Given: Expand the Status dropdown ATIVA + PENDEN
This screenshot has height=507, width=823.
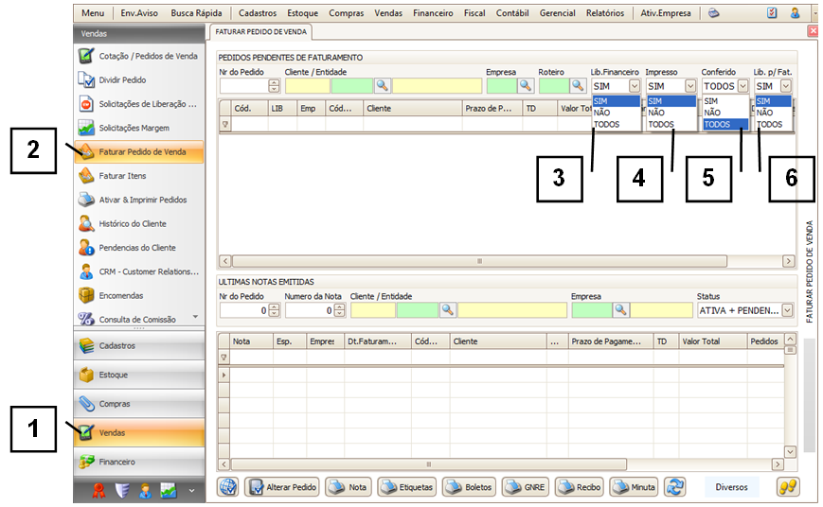Looking at the screenshot, I should [x=787, y=310].
